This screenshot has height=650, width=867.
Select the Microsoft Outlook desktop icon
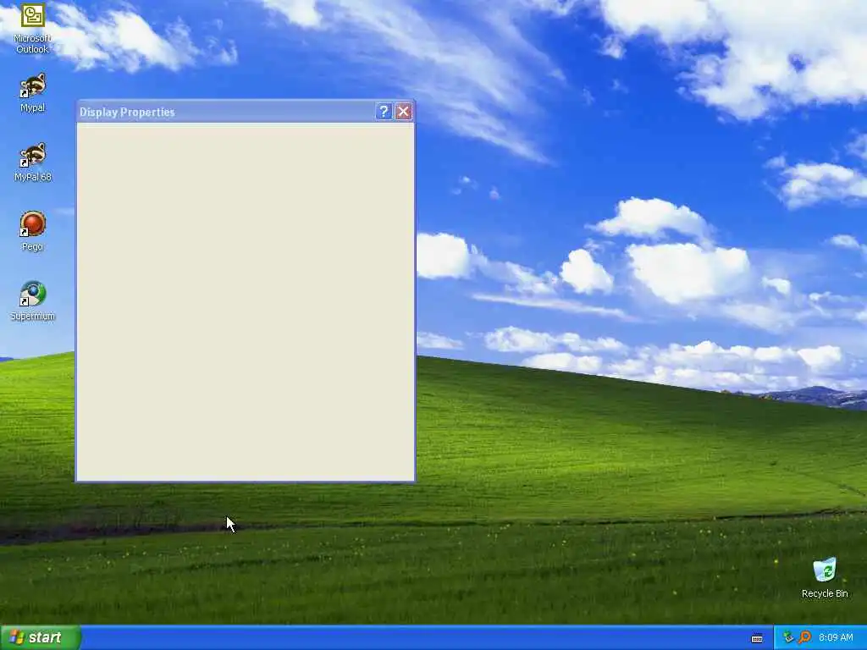(x=32, y=28)
